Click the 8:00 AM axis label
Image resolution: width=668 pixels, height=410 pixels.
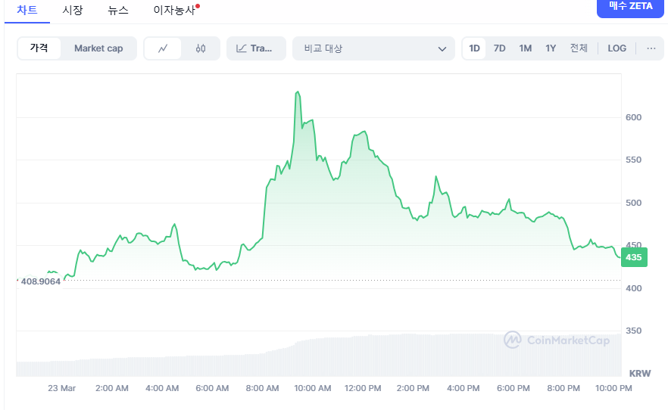(262, 388)
